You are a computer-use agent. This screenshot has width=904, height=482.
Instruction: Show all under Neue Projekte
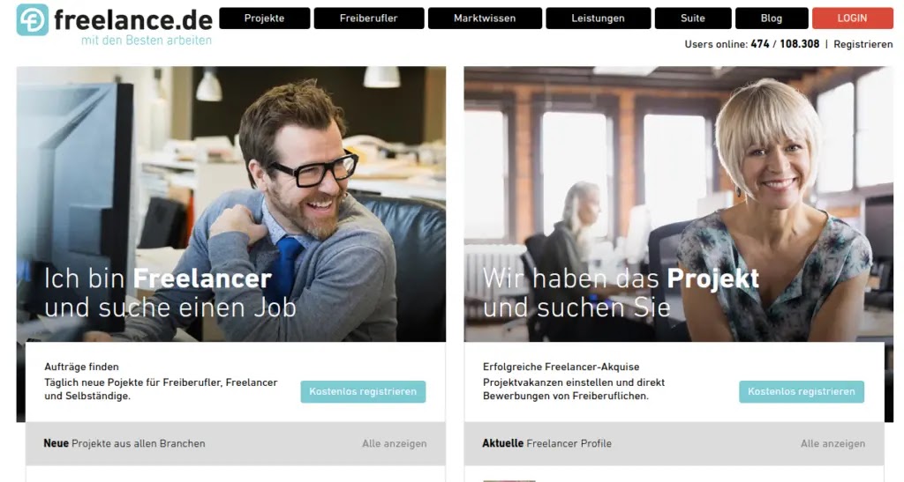[x=395, y=443]
